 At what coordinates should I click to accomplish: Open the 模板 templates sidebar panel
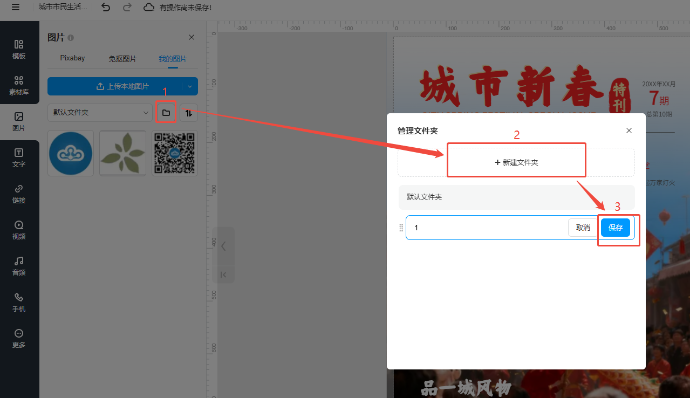[x=19, y=49]
